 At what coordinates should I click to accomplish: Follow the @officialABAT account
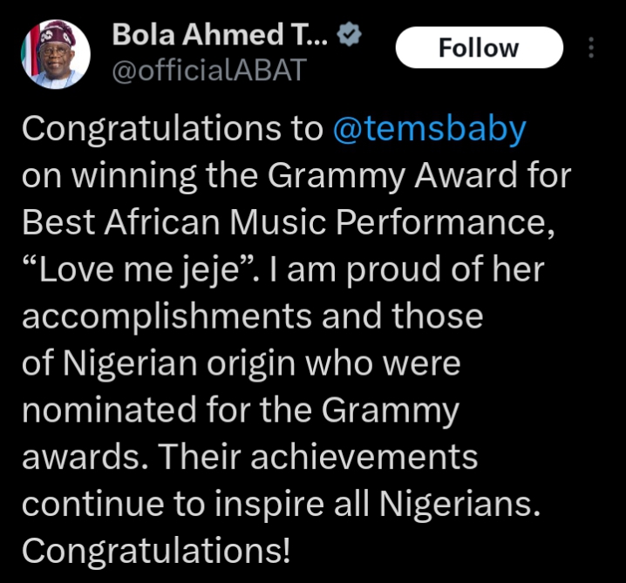[479, 47]
